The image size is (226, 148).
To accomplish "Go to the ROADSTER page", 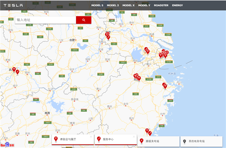I will click(x=161, y=5).
